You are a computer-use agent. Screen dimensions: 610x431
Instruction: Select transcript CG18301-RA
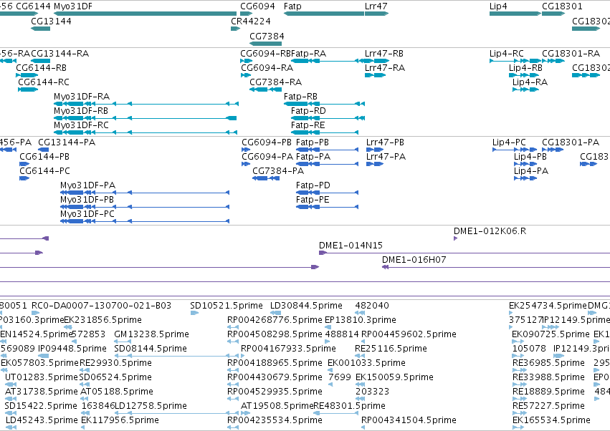553,61
